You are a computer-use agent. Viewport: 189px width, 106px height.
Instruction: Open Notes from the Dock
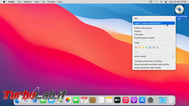click(x=109, y=100)
